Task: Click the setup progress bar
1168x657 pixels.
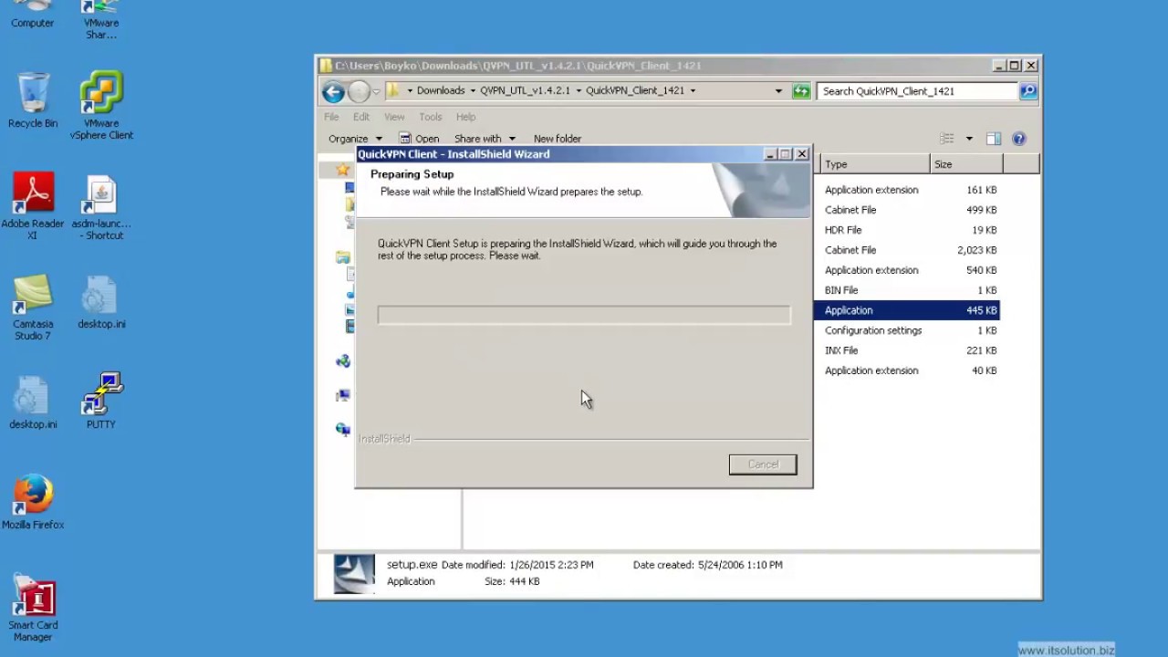Action: [x=584, y=315]
